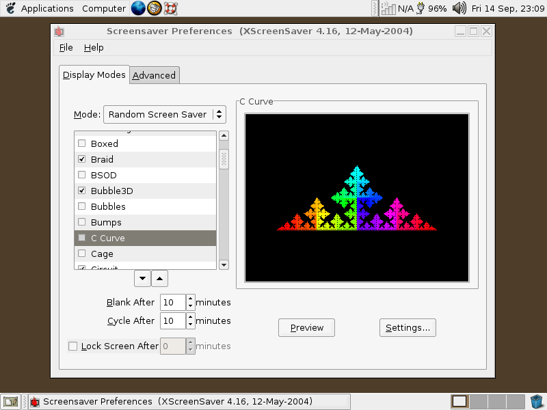Switch to the last workspace in switcher

[x=516, y=402]
